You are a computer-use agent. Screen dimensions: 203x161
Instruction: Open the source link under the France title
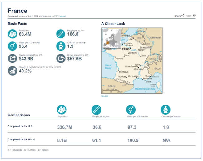(x=62, y=16)
